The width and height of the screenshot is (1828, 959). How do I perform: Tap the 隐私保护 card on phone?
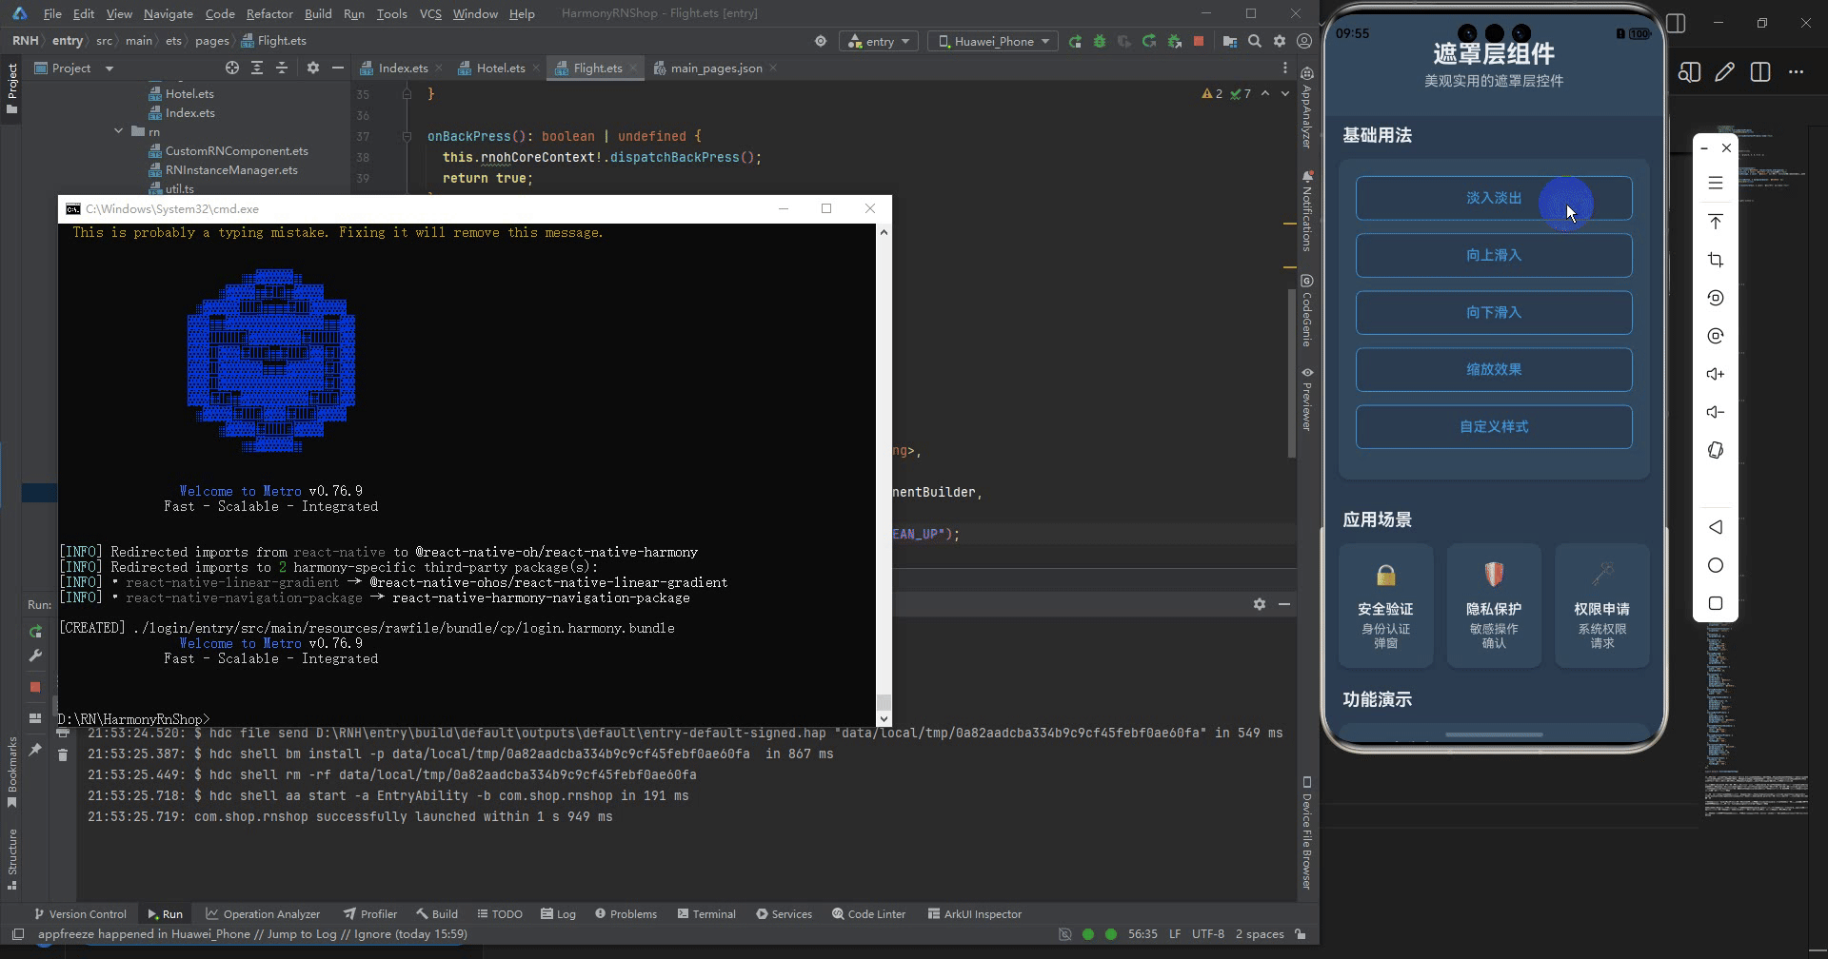(x=1494, y=605)
